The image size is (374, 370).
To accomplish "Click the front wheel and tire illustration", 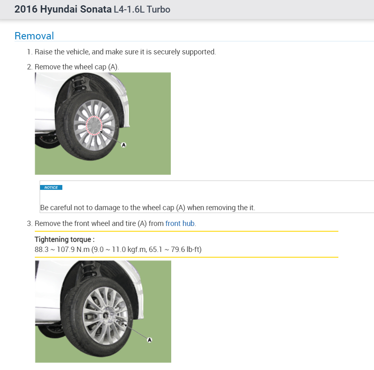I will [103, 311].
